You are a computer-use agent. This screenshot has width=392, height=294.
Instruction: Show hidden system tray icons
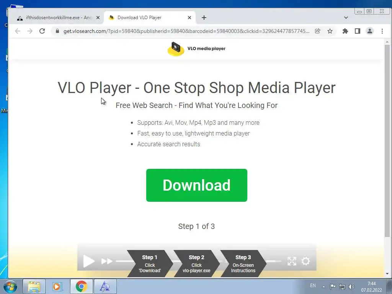[x=323, y=287]
